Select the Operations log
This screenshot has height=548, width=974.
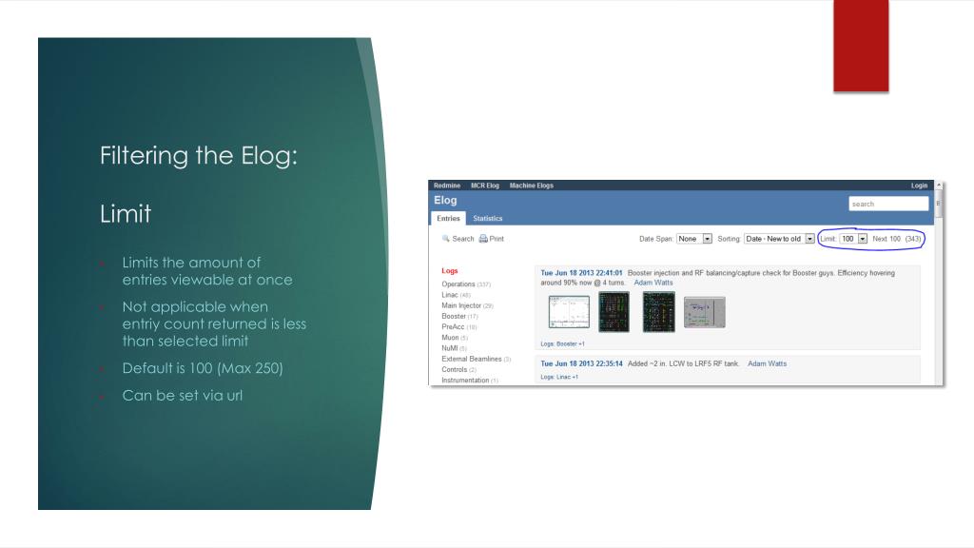[458, 284]
